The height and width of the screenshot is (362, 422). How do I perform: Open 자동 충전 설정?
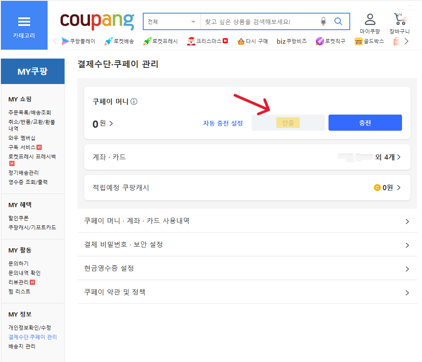[x=222, y=122]
